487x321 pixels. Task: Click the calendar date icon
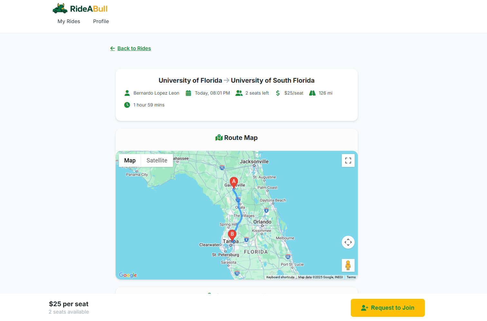coord(188,93)
